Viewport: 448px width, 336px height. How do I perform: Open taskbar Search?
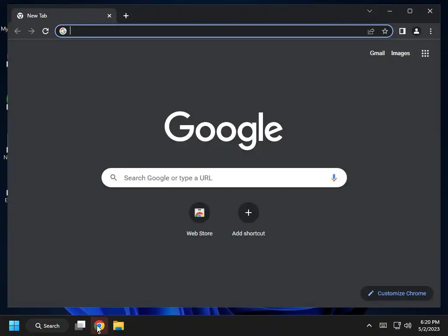pos(47,325)
